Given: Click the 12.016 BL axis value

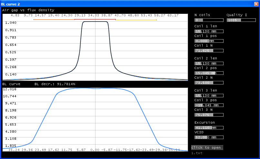Looking at the screenshot, I should pyautogui.click(x=10, y=89).
